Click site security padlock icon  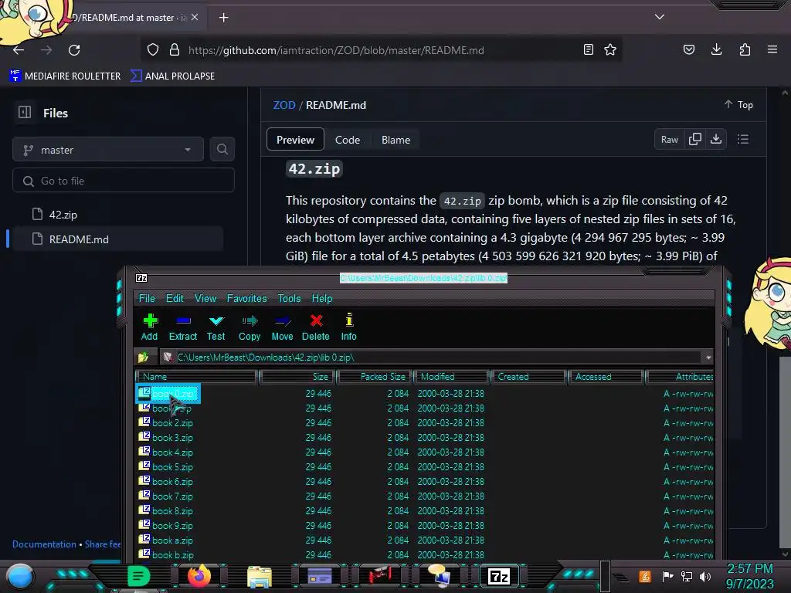175,50
